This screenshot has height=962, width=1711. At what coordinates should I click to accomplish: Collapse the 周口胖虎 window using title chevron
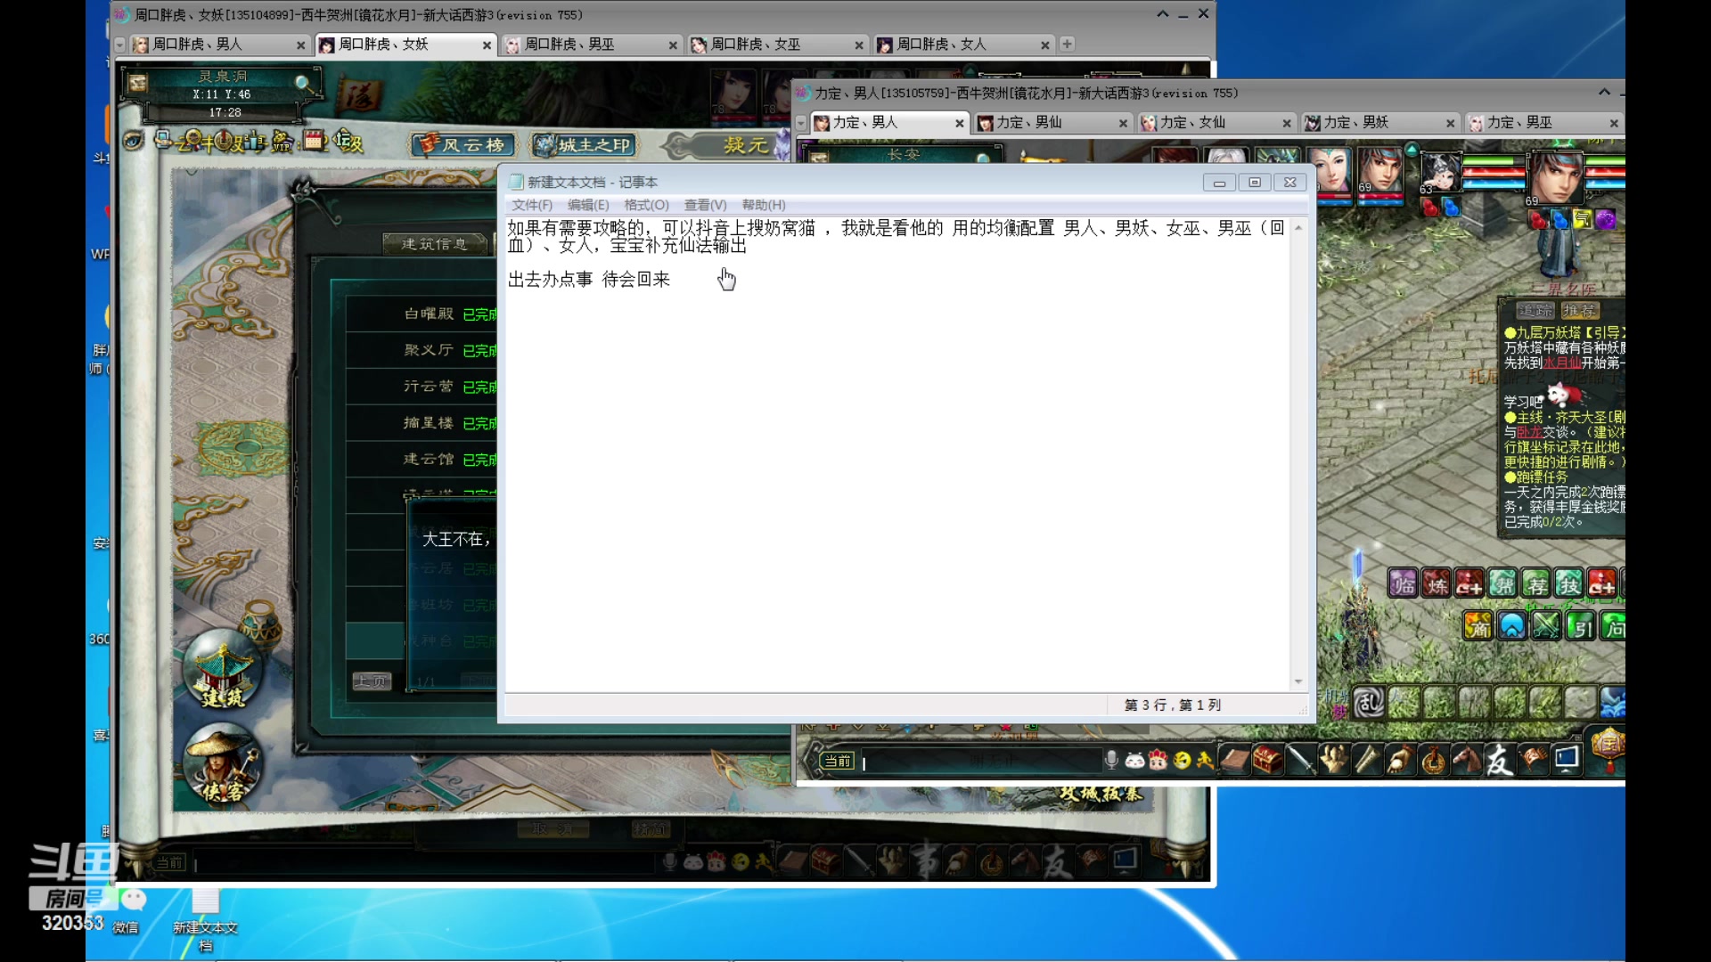coord(1162,14)
